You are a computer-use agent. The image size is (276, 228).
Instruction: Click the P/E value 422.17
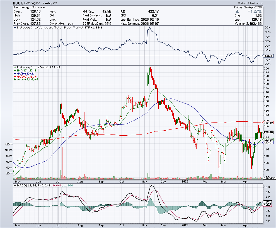(153, 11)
